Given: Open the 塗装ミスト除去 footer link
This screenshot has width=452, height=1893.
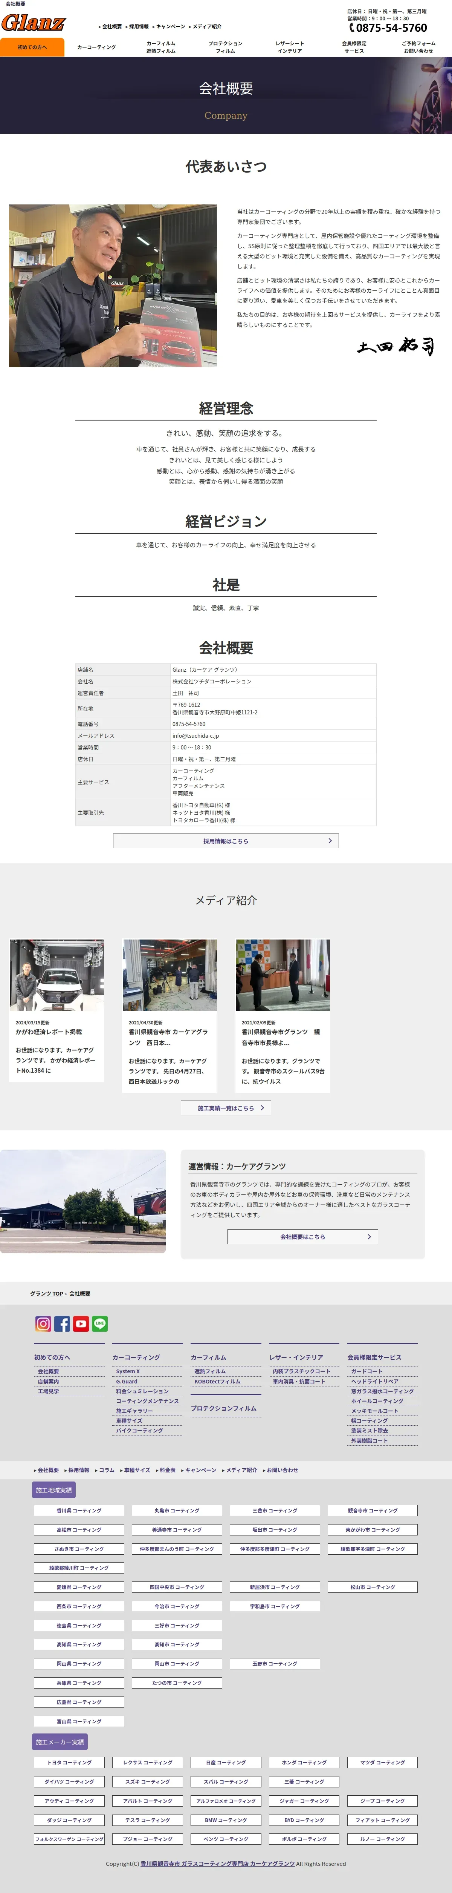Looking at the screenshot, I should pyautogui.click(x=370, y=1431).
